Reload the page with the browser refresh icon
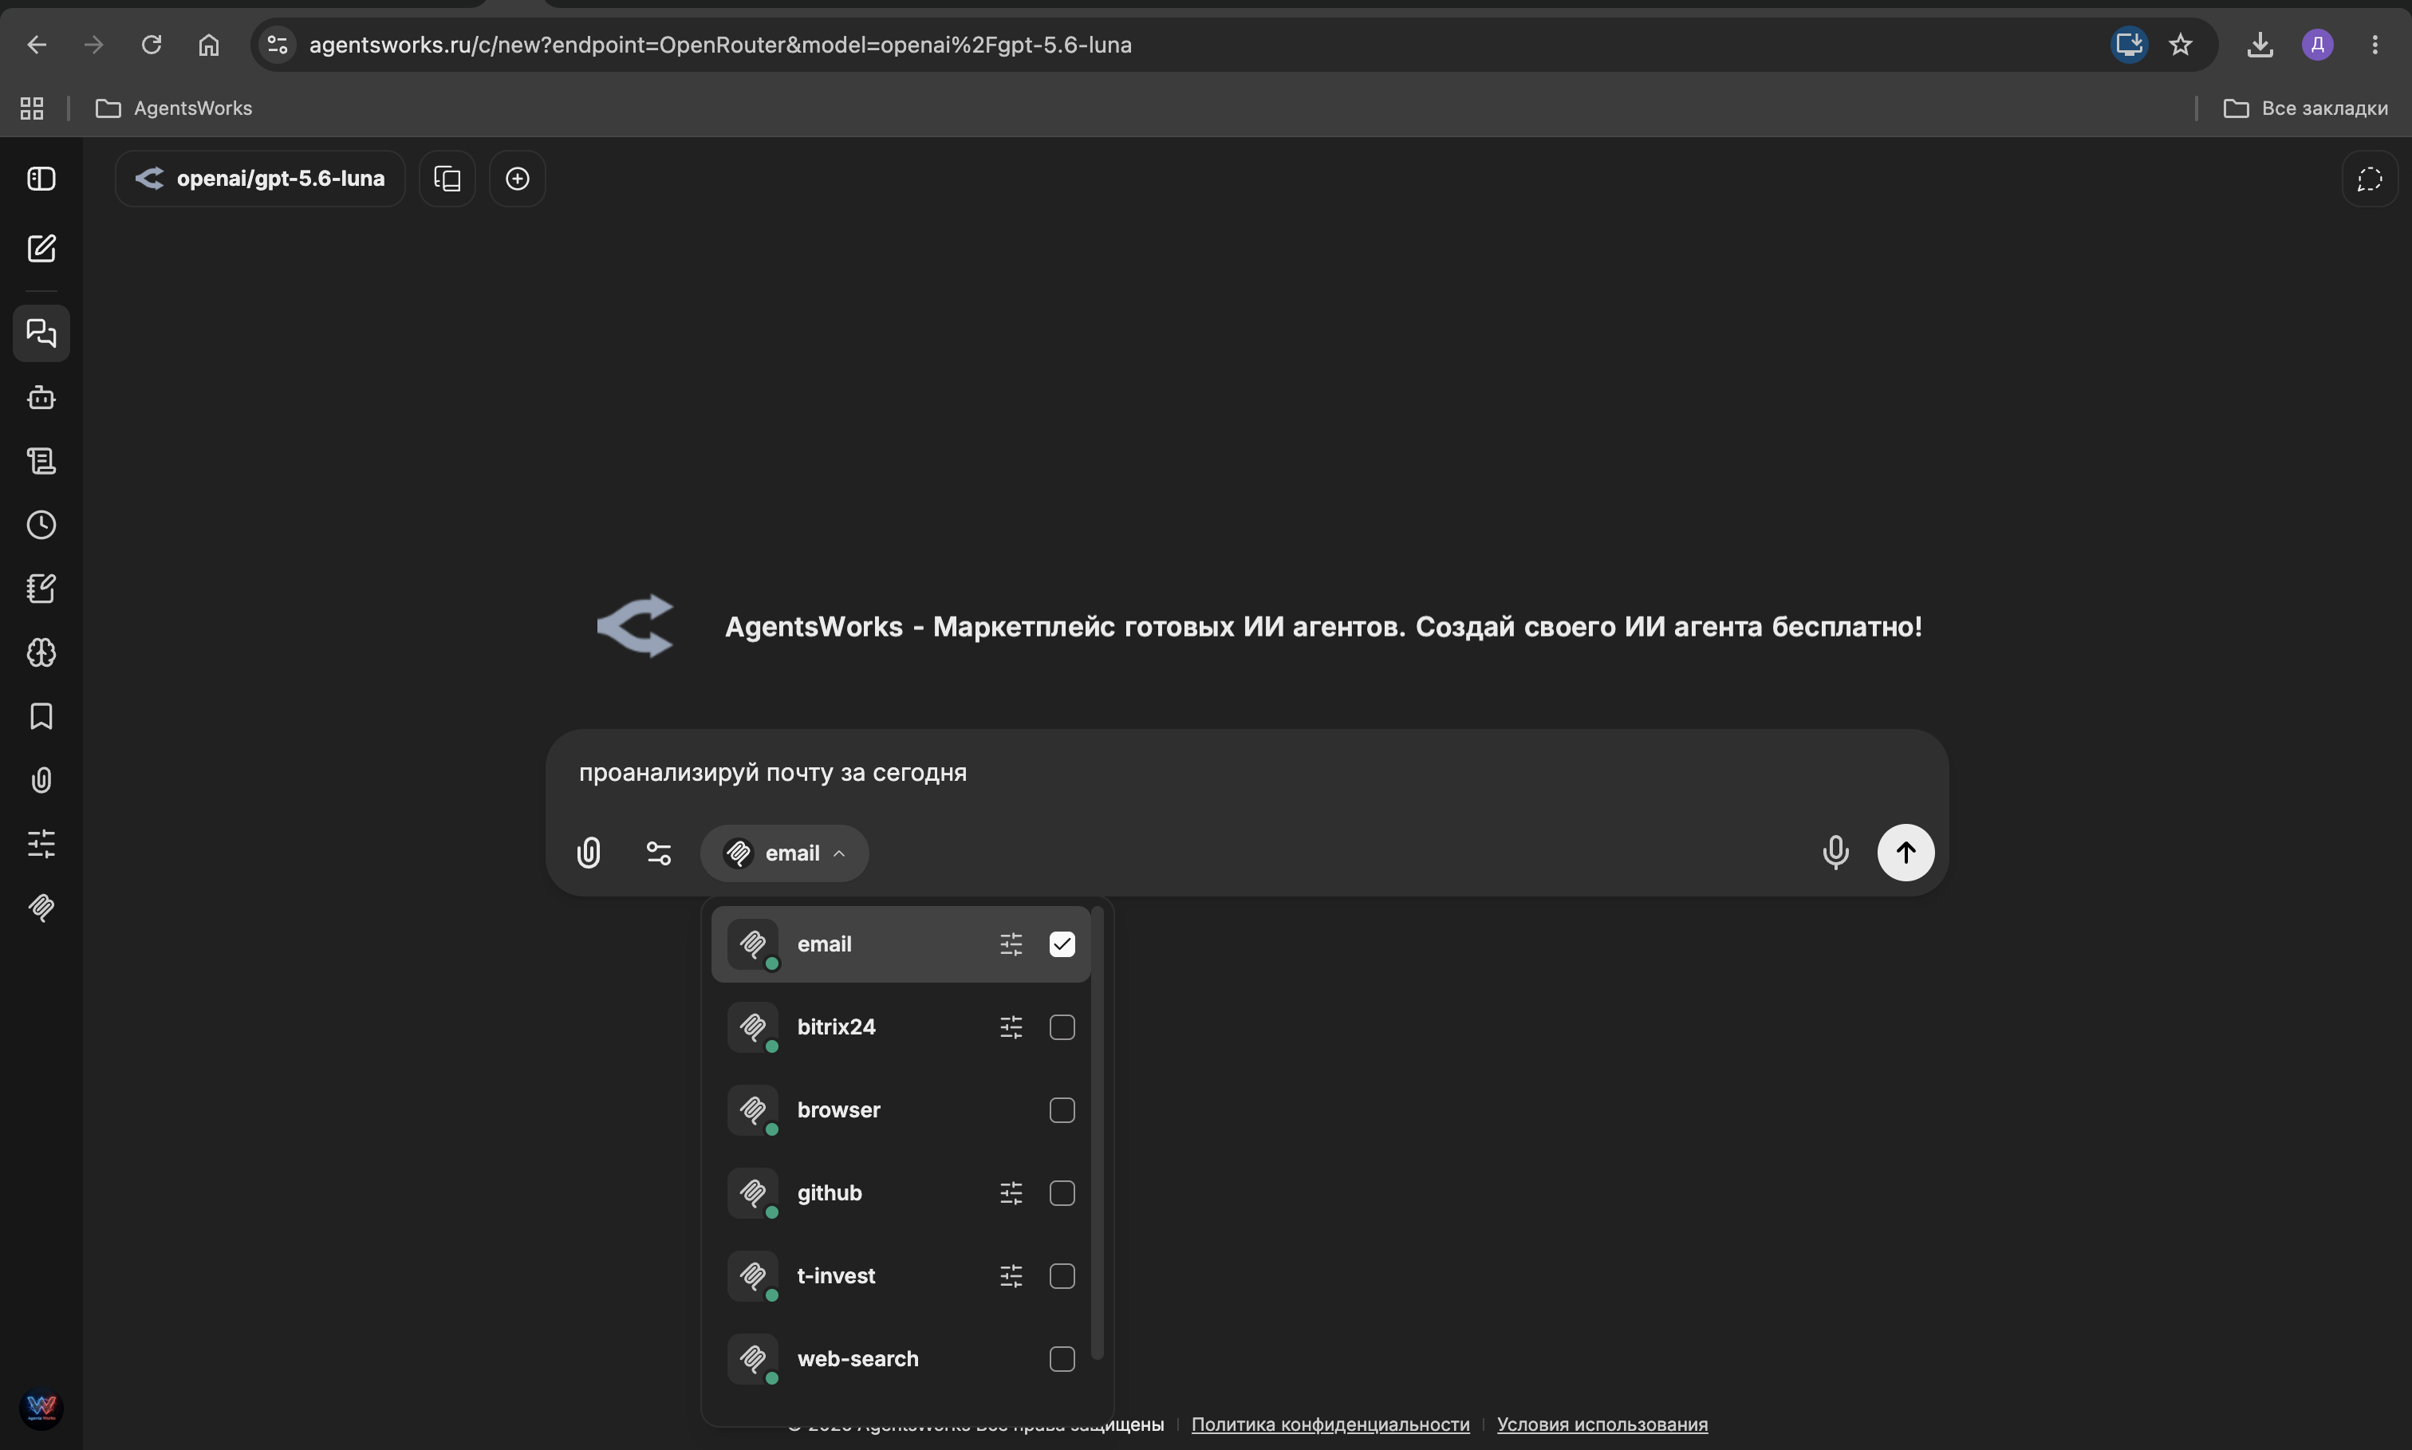2412x1450 pixels. click(152, 45)
